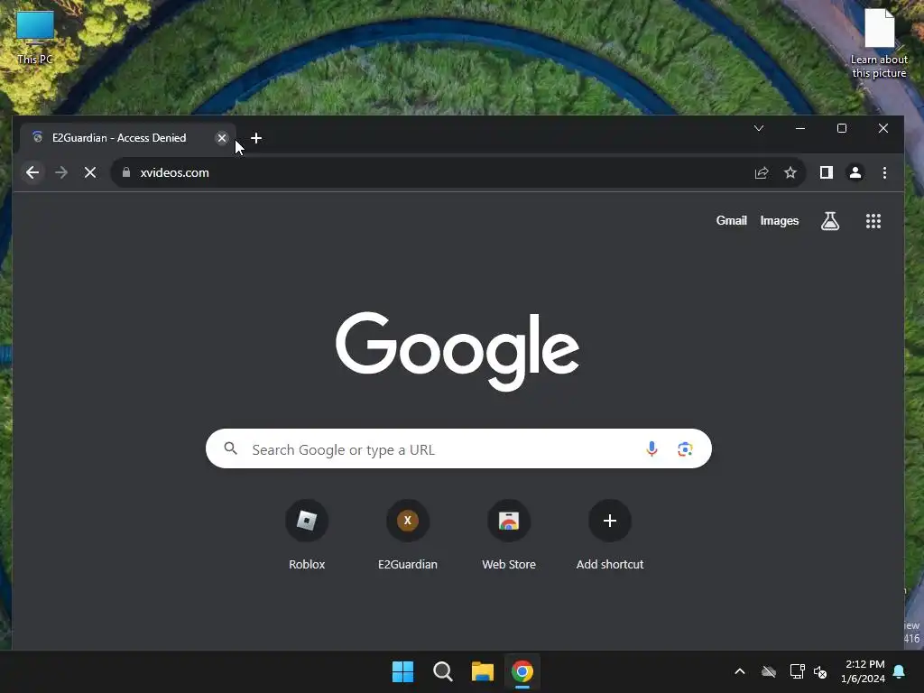Click the Google search input box
Image resolution: width=924 pixels, height=693 pixels.
click(458, 449)
